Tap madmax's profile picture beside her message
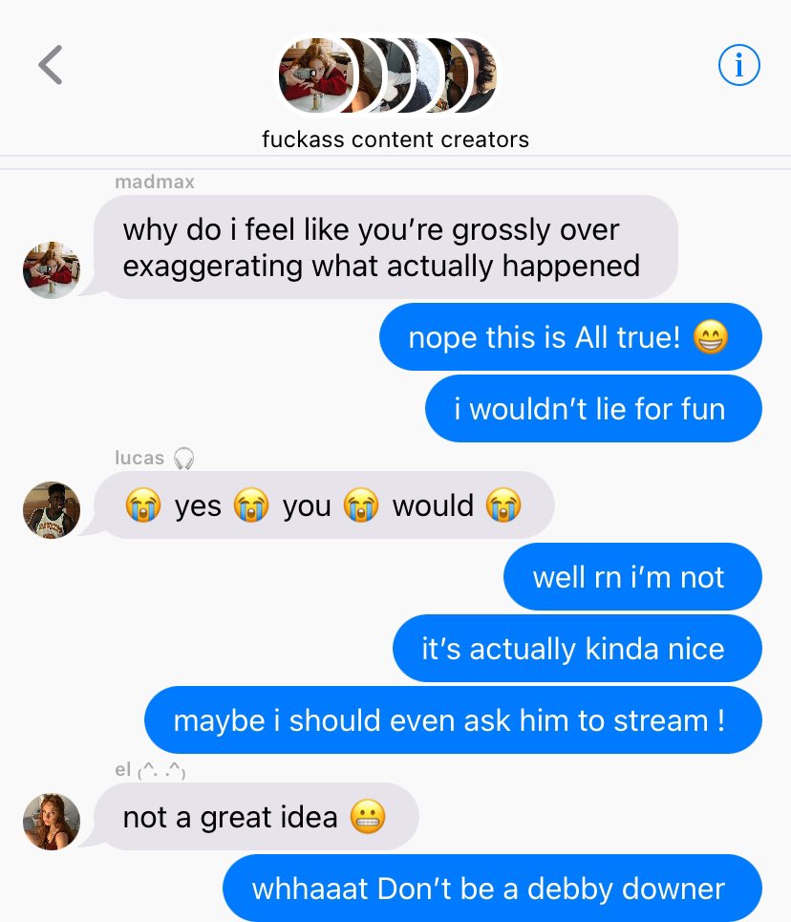 [x=52, y=269]
